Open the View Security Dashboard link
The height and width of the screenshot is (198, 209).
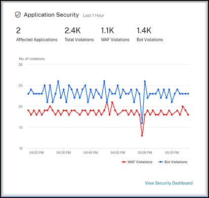click(x=169, y=183)
